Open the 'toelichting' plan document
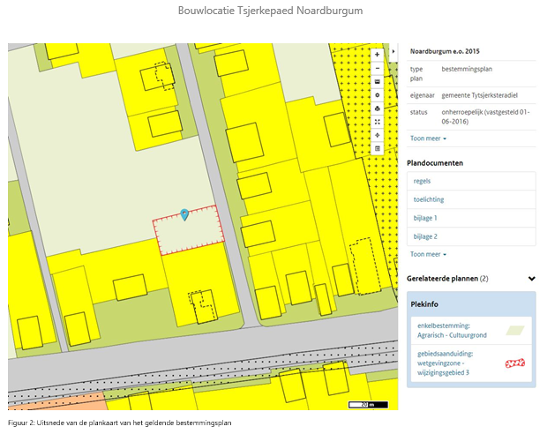Screen dimensions: 547x434 click(471, 199)
